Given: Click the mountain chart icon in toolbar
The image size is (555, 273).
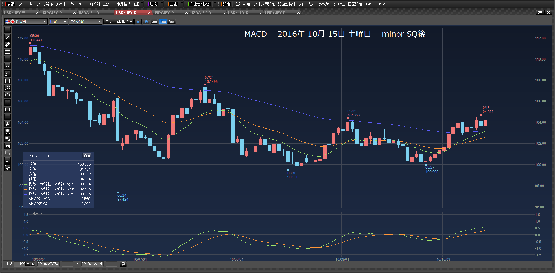Looking at the screenshot, I should 154,22.
